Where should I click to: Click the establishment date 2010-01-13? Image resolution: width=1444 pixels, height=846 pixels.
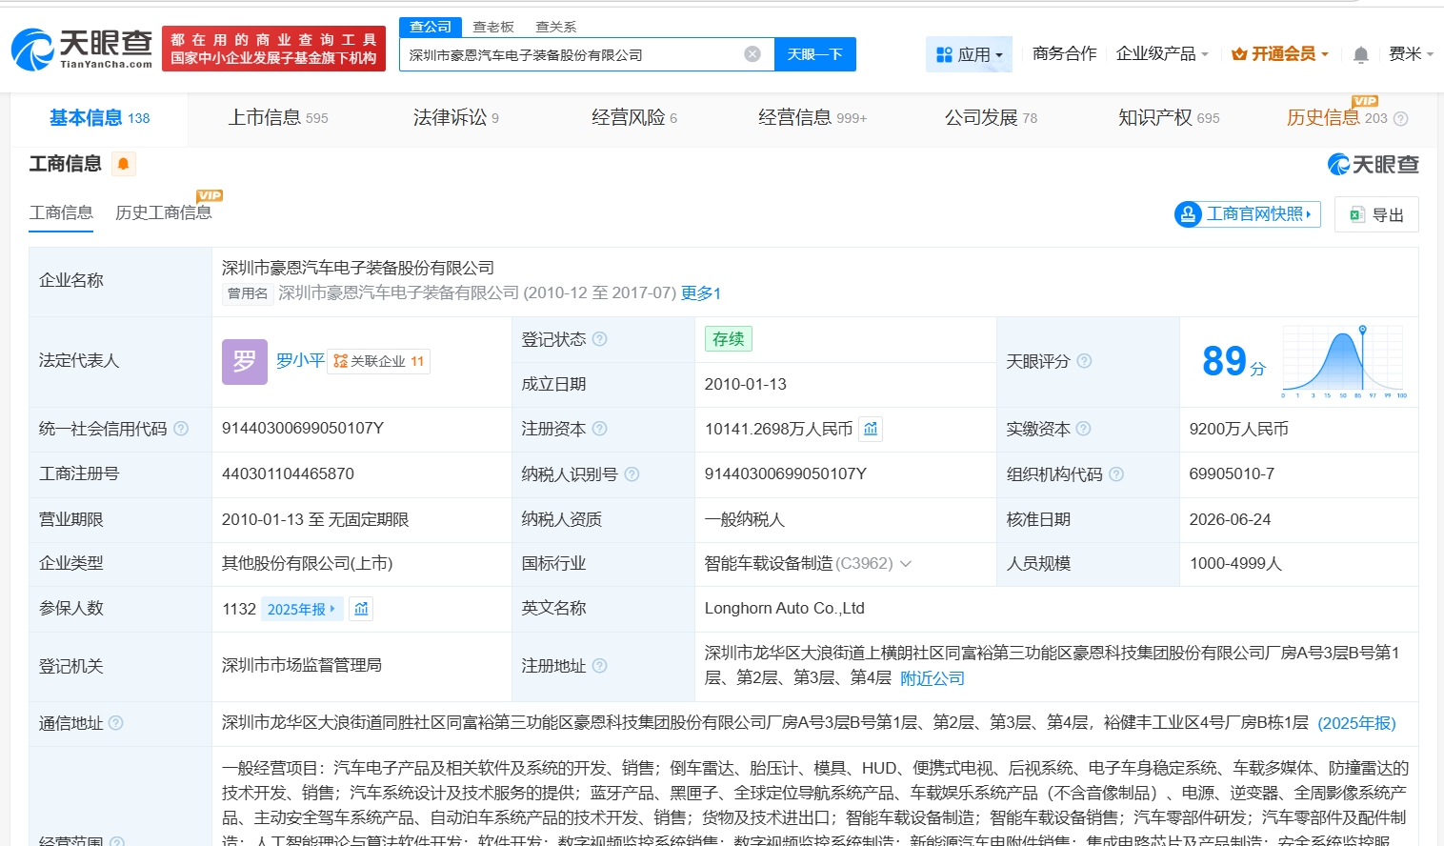(746, 384)
